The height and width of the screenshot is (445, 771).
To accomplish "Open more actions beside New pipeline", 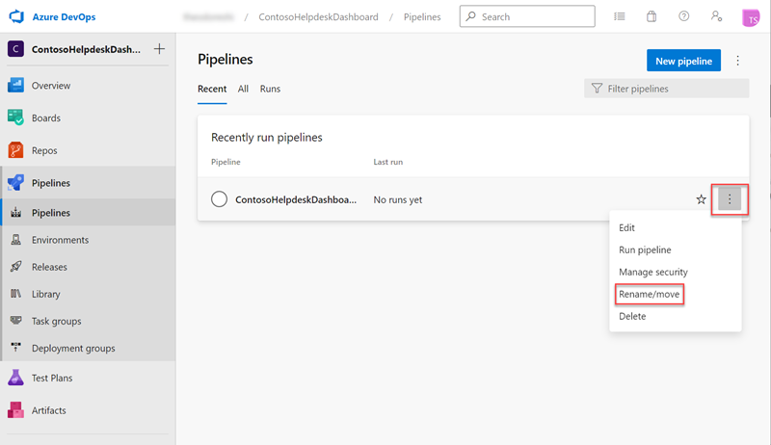I will click(x=737, y=61).
